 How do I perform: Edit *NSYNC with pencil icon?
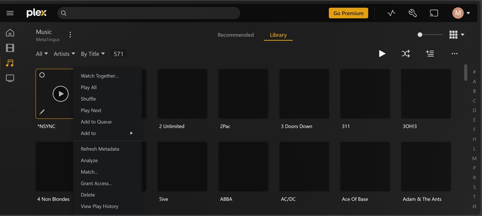click(x=42, y=112)
